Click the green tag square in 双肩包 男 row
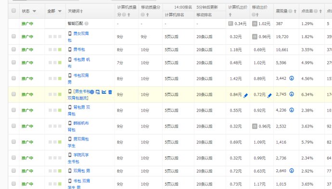The width and height of the screenshot is (332, 189). 60,171
